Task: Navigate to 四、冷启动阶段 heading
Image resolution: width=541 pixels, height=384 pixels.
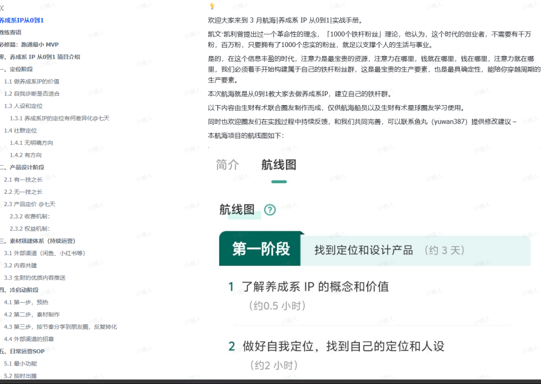Action: coord(20,290)
